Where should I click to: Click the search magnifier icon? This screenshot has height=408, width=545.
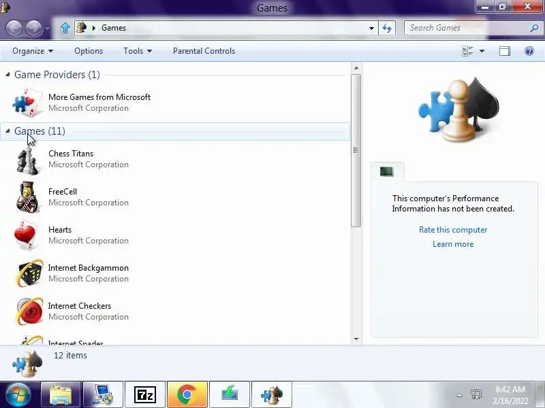[534, 28]
